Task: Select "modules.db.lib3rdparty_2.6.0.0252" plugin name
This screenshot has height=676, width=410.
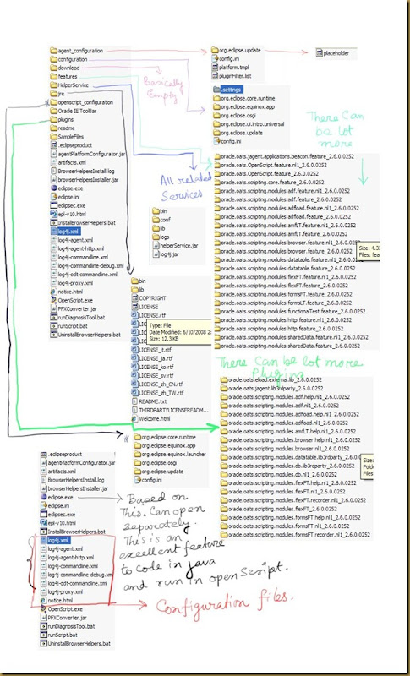Action: tap(291, 466)
